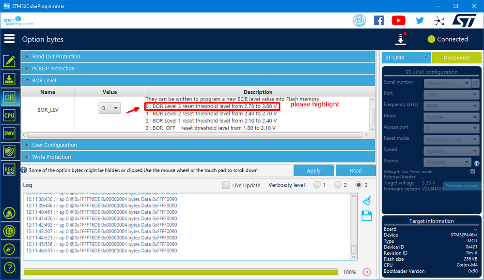484x280 pixels.
Task: Click the Disconnect button
Action: pos(456,58)
